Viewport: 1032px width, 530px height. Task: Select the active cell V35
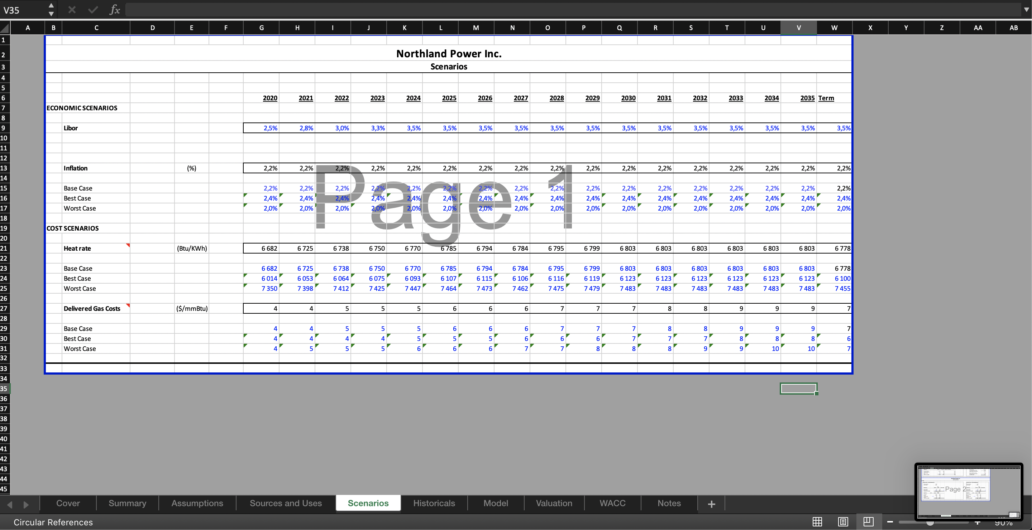tap(798, 389)
